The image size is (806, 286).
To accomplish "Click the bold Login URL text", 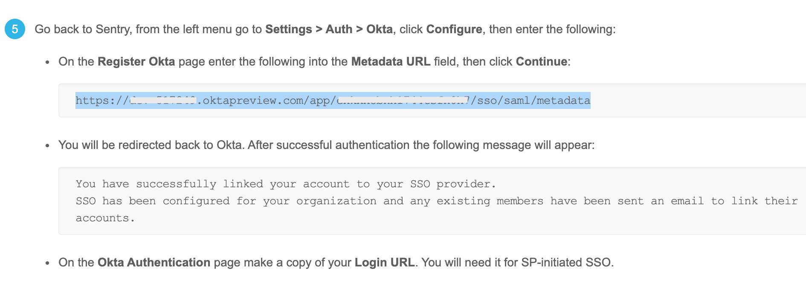I will click(384, 263).
